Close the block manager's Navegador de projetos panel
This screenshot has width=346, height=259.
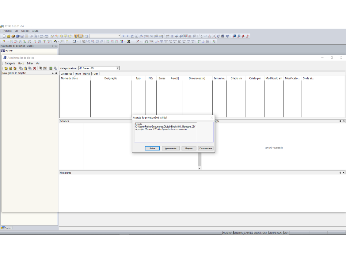56,73
